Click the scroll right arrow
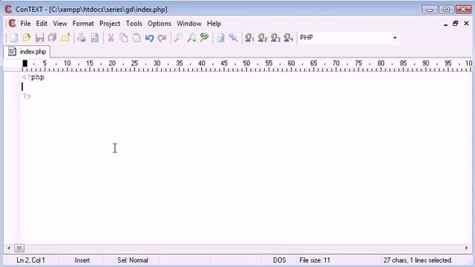This screenshot has height=267, width=475. point(466,248)
